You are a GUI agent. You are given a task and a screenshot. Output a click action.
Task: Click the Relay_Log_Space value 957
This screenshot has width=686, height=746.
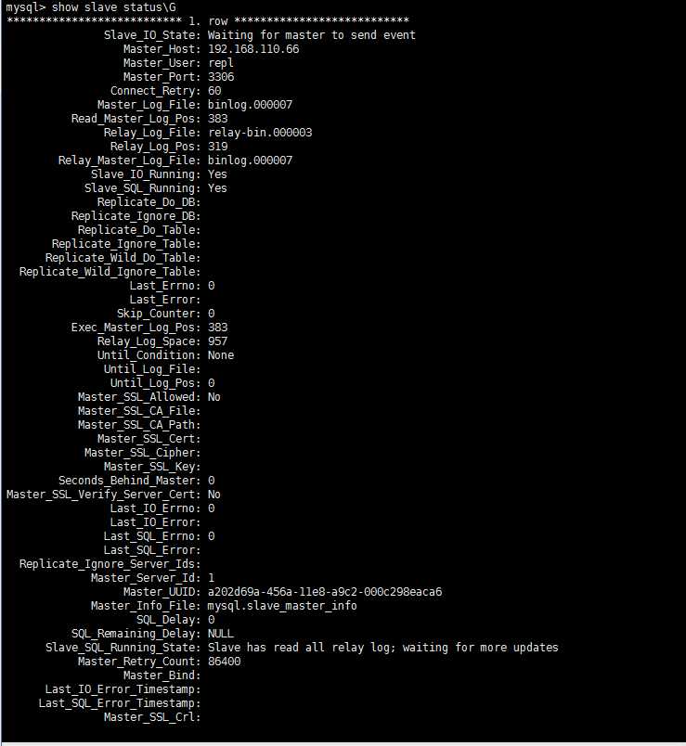tap(217, 341)
